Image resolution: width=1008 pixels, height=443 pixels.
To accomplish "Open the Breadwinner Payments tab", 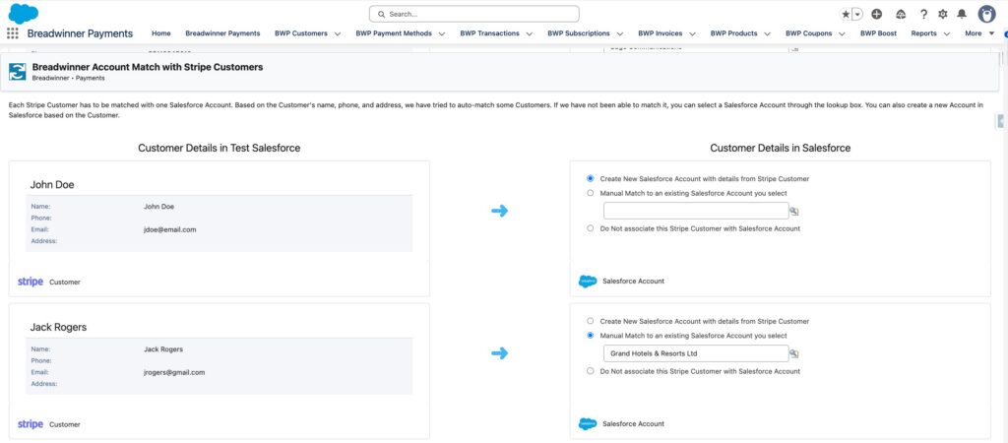I will [222, 33].
